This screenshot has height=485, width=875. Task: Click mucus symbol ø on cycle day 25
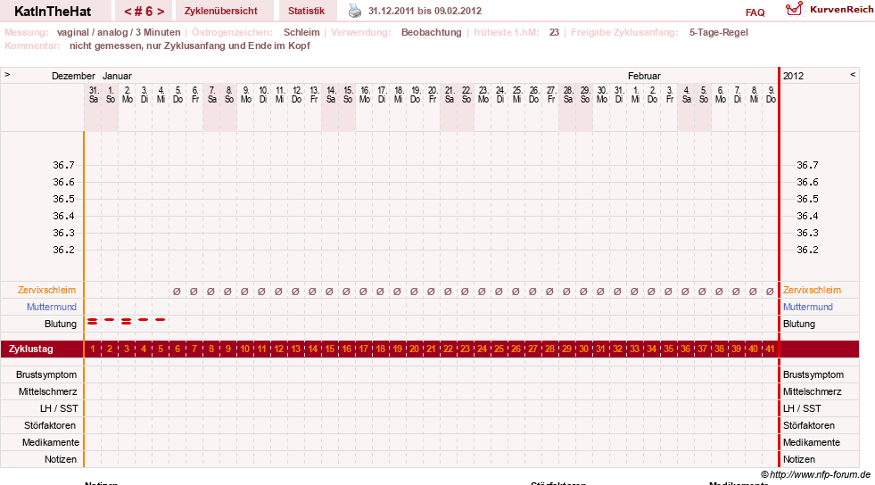499,291
